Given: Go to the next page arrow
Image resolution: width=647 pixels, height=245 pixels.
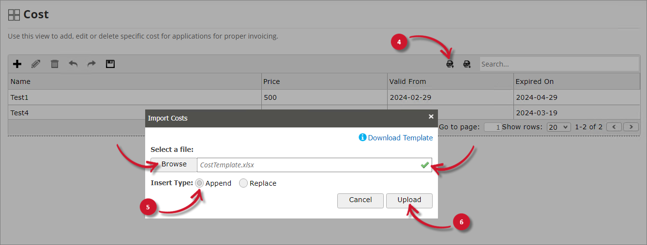Looking at the screenshot, I should [631, 127].
